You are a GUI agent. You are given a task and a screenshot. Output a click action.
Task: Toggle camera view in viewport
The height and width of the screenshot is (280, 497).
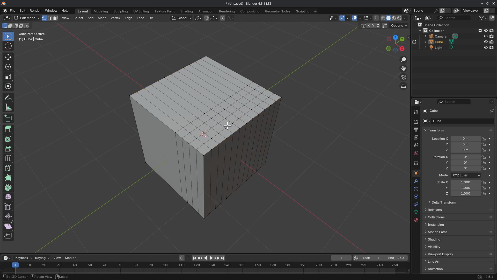pos(403,77)
